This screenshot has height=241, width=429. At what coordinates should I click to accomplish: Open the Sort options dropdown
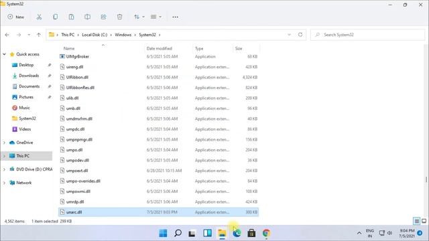(139, 17)
